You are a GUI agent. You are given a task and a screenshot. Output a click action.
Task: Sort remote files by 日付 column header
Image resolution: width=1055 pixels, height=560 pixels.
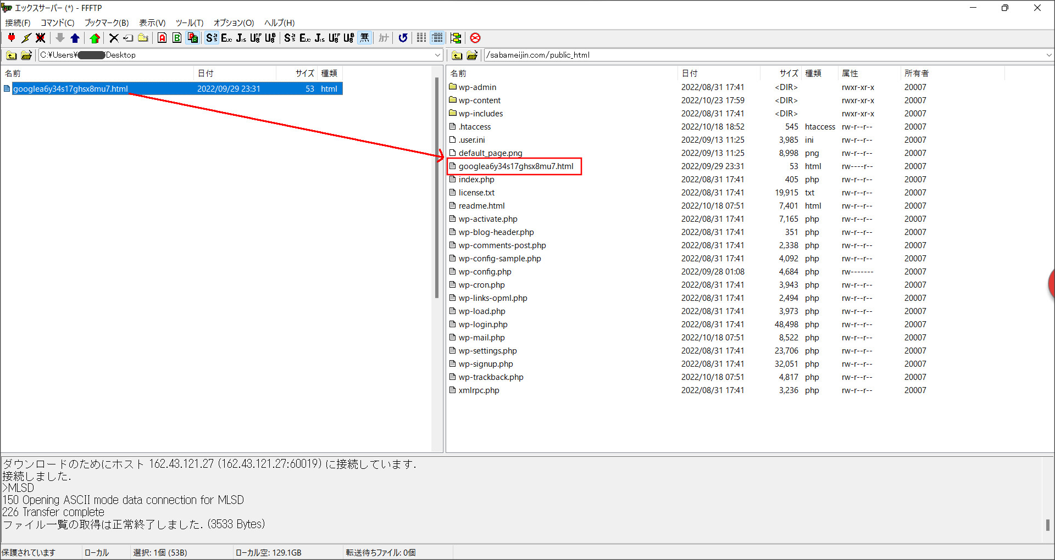pyautogui.click(x=690, y=73)
